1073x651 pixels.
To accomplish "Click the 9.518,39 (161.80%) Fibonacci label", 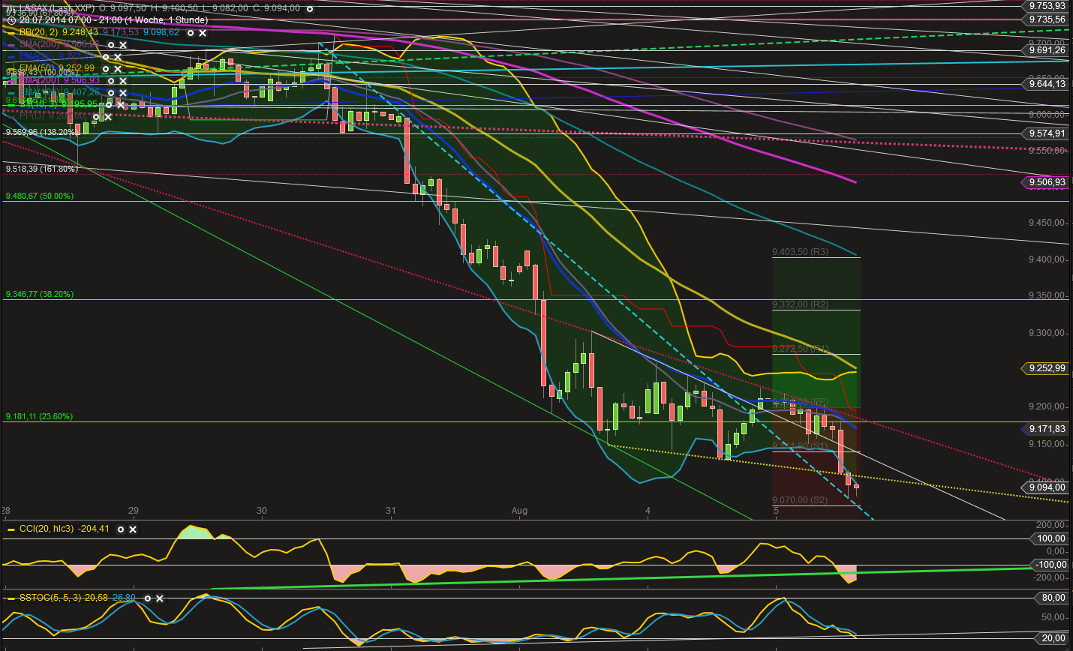I will (42, 169).
